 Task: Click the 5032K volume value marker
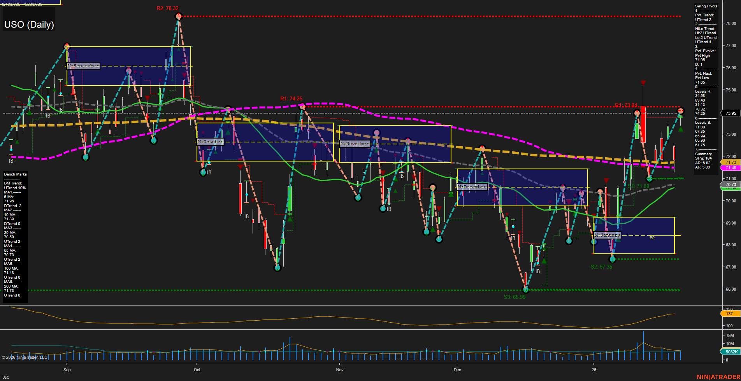(x=730, y=352)
